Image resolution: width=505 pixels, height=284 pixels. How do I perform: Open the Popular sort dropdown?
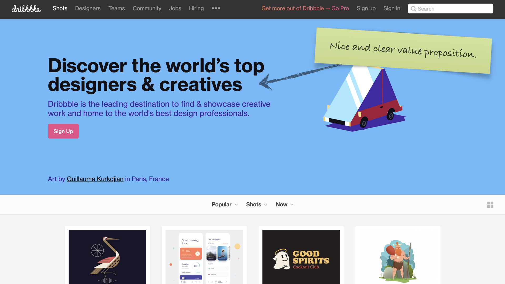[225, 204]
